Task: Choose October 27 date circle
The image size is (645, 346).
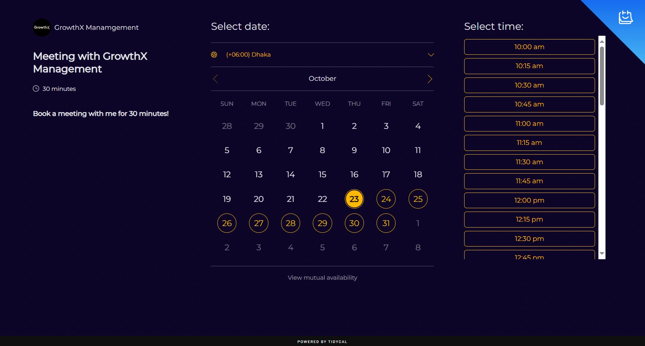Action: (x=258, y=223)
